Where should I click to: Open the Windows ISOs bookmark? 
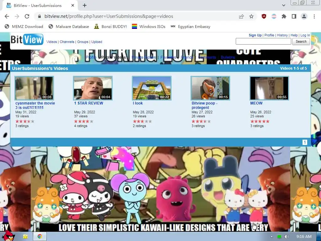coord(149,26)
